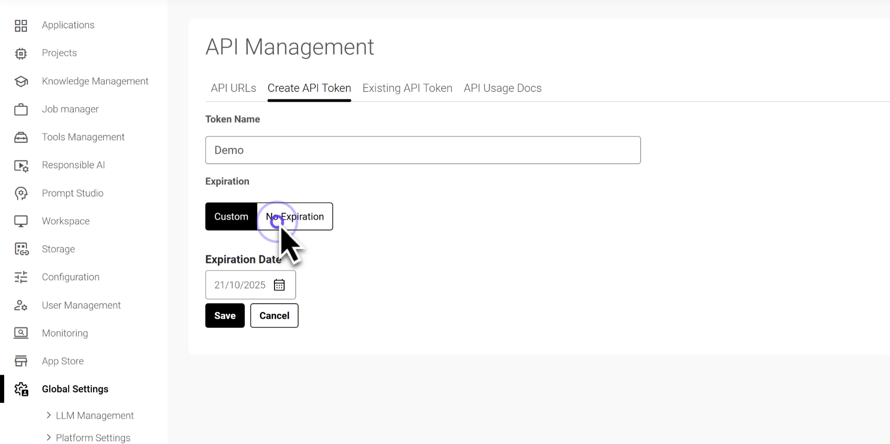This screenshot has width=890, height=444.
Task: Open Tools Management from the sidebar
Action: pyautogui.click(x=83, y=137)
